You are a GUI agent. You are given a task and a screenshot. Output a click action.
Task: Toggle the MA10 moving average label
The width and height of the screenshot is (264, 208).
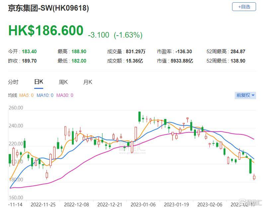click(45, 95)
